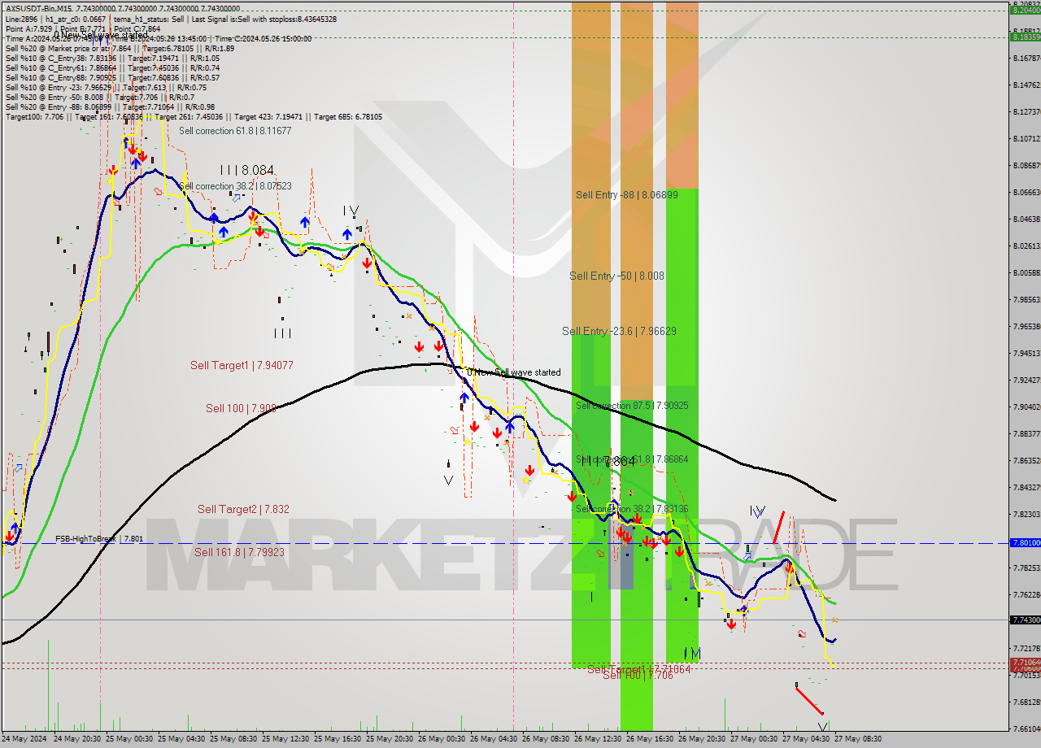Click the 8.00588 price axis label
Screen dimensions: 1041x748
click(1026, 272)
